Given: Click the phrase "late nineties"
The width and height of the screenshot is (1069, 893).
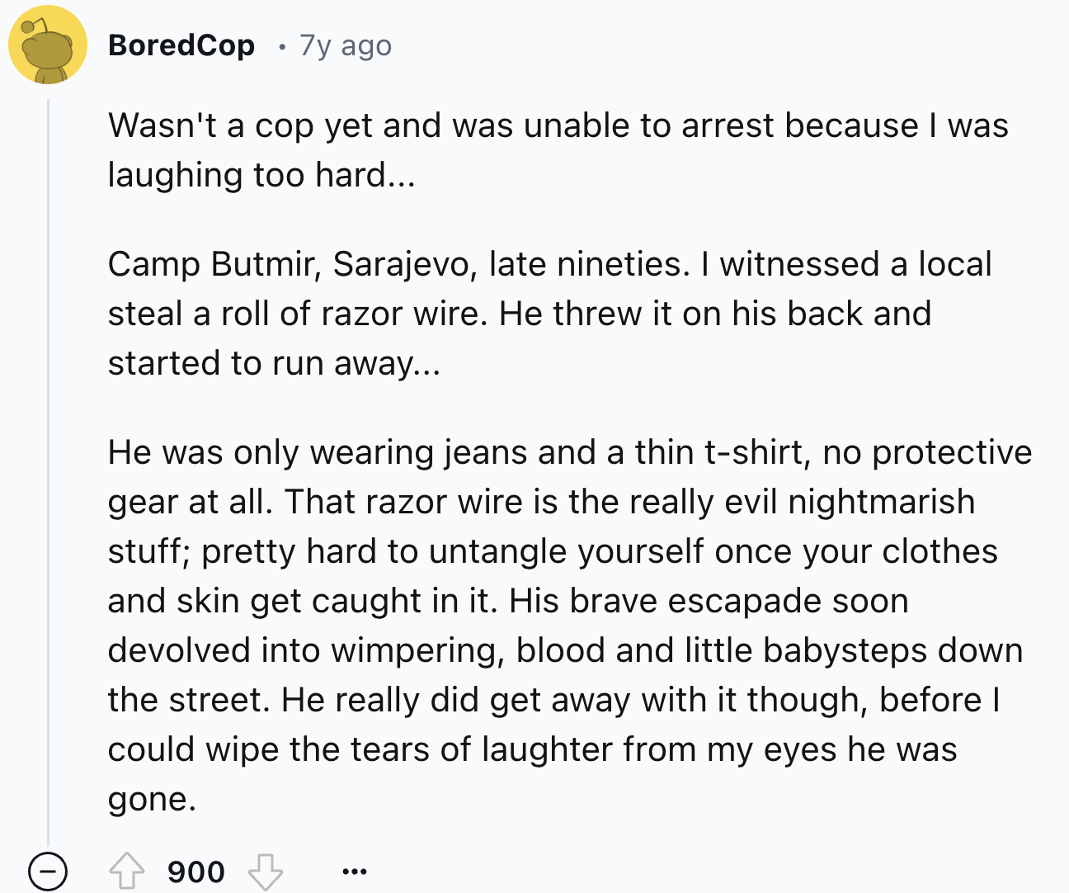Looking at the screenshot, I should point(586,264).
